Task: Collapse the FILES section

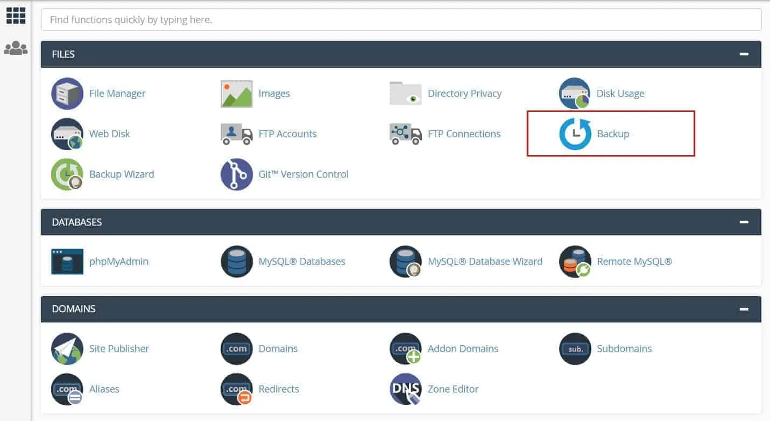Action: pos(744,54)
